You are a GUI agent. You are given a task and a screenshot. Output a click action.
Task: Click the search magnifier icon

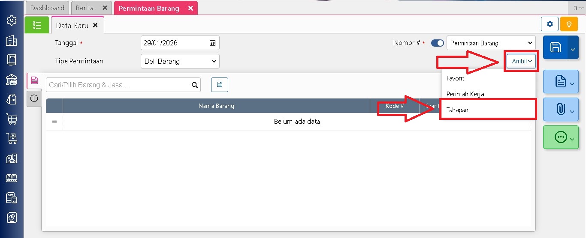point(194,85)
